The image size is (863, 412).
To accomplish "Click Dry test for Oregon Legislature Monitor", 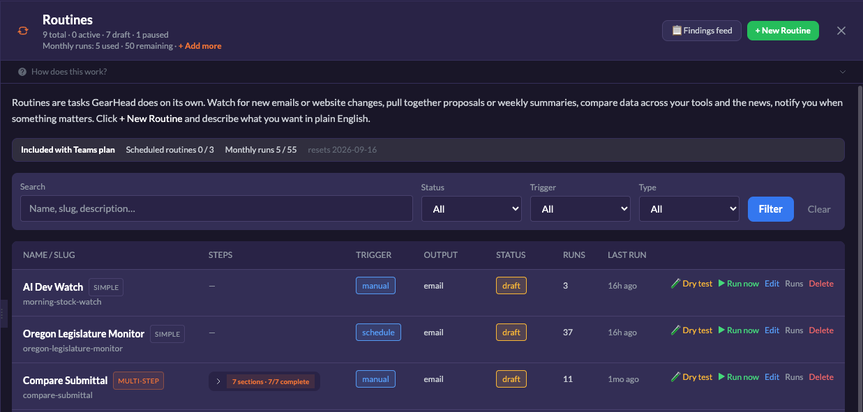I will click(691, 330).
